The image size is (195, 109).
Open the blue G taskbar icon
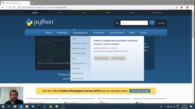pos(45,107)
